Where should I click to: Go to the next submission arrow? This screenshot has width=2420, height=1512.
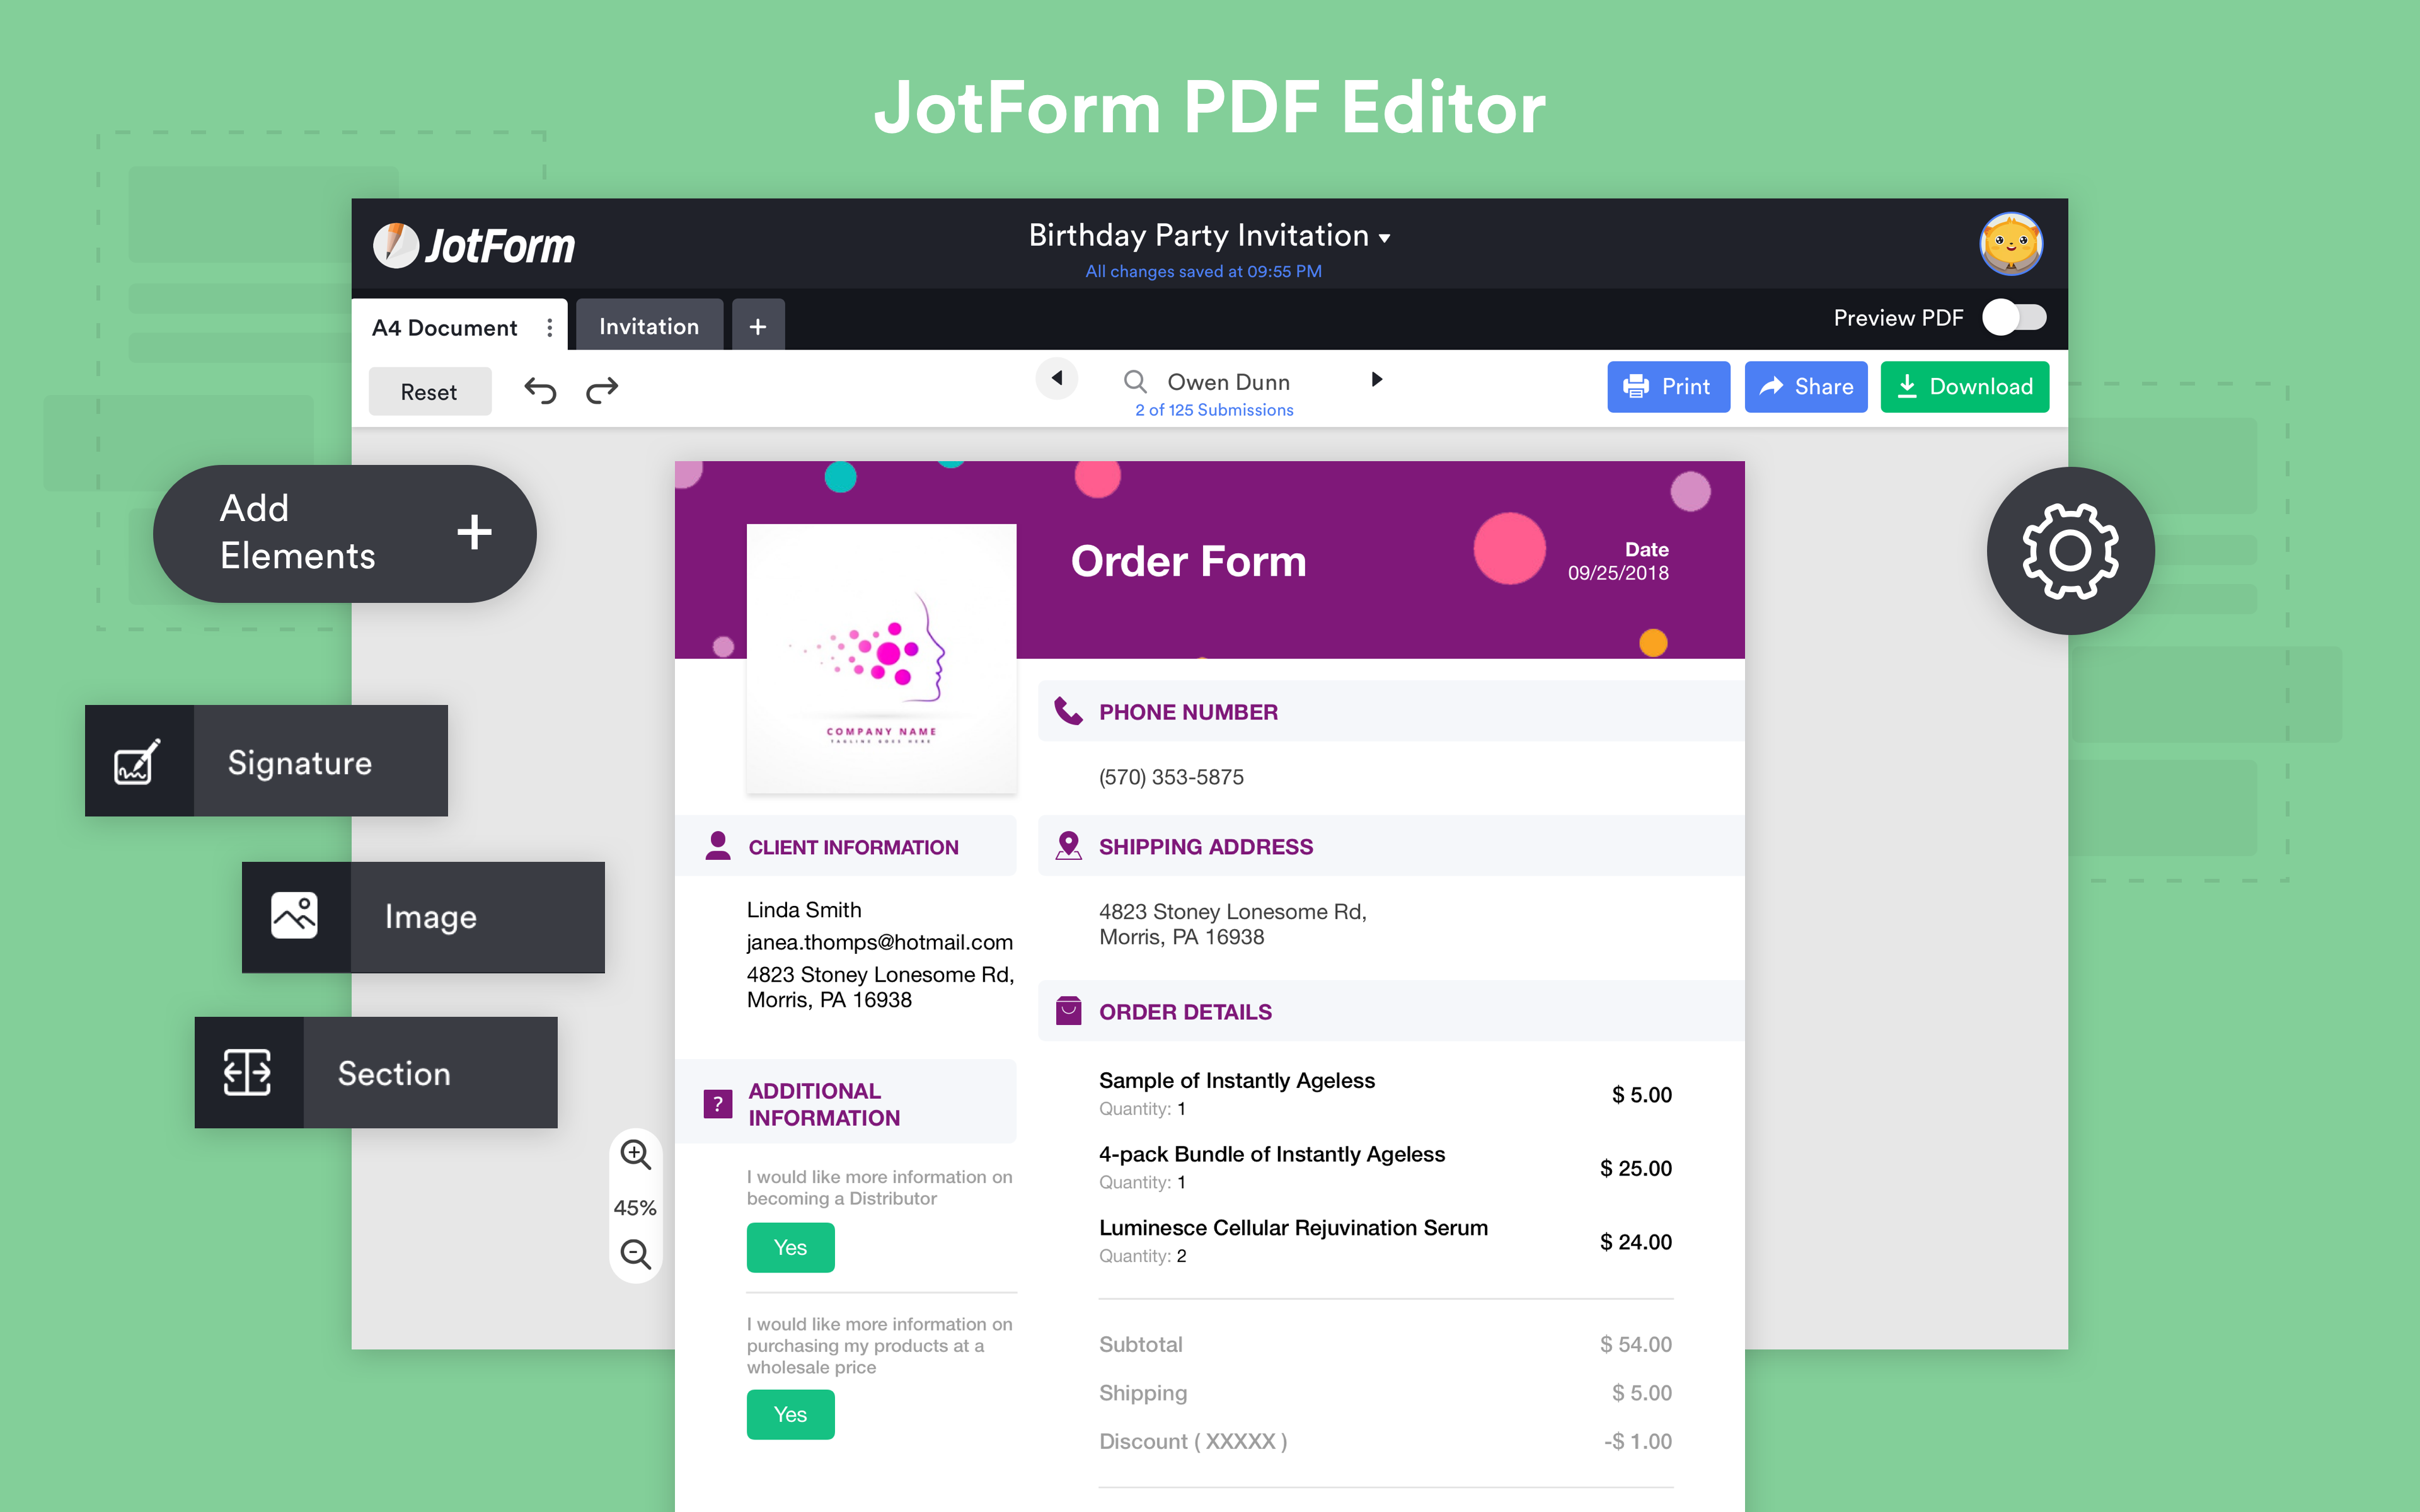[x=1376, y=379]
